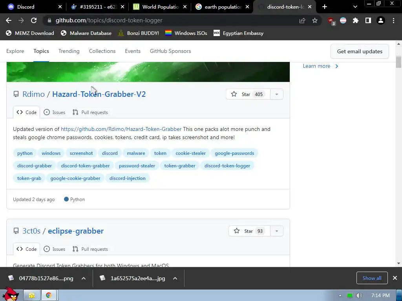
Task: Open the Hazard-Token-Grabber-V2 repository
Action: point(99,94)
